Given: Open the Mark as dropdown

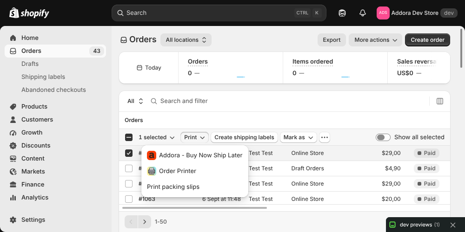Looking at the screenshot, I should (299, 137).
